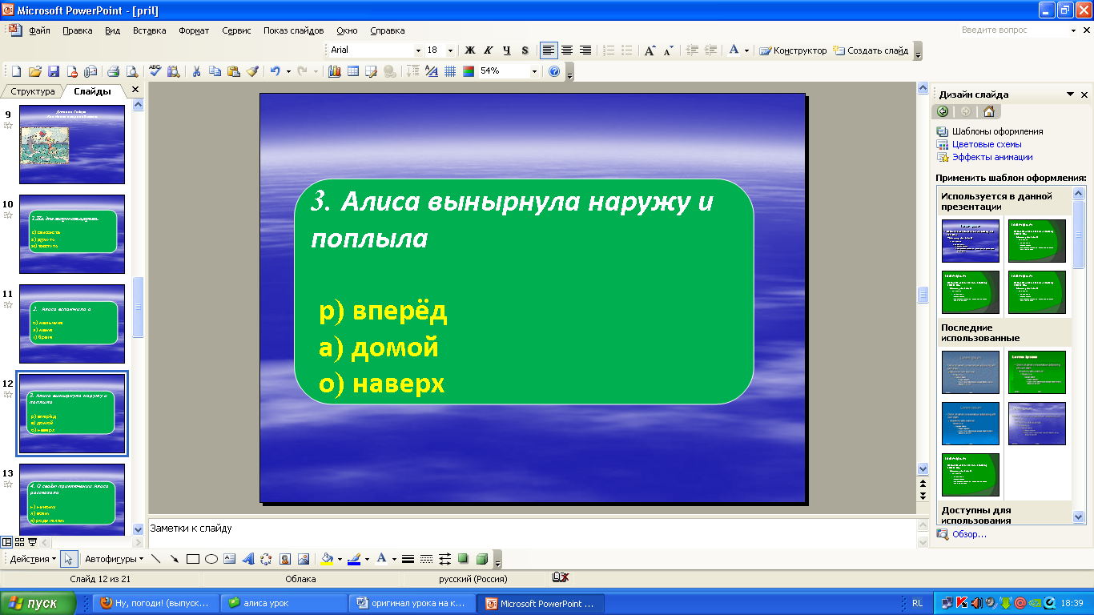Show or hide the grid
1094x615 pixels.
[450, 71]
